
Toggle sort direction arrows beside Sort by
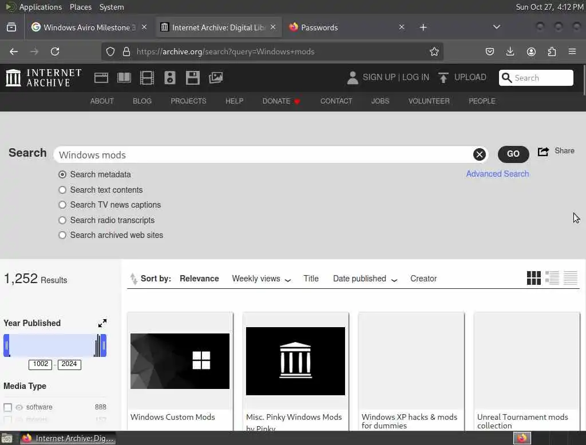coord(133,279)
